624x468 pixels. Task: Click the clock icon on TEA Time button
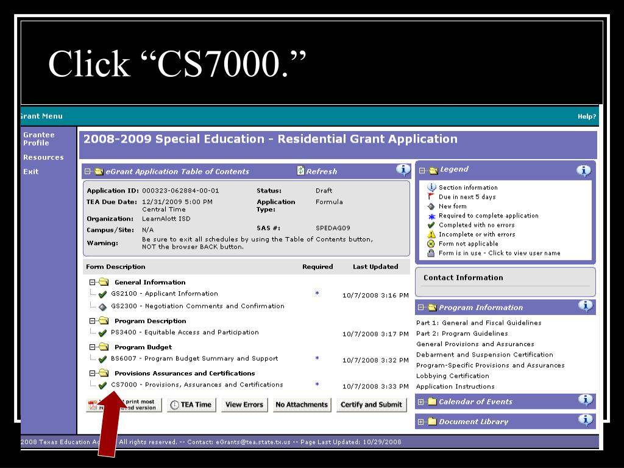point(174,405)
